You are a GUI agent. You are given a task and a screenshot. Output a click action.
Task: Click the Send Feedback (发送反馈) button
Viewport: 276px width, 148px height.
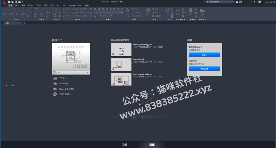point(204,69)
